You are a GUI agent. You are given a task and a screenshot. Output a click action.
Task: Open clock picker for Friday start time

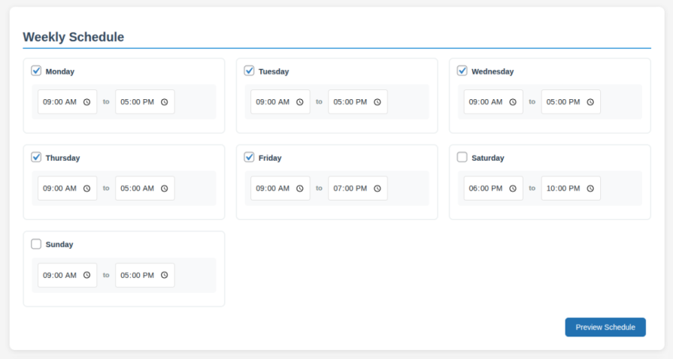pyautogui.click(x=300, y=189)
